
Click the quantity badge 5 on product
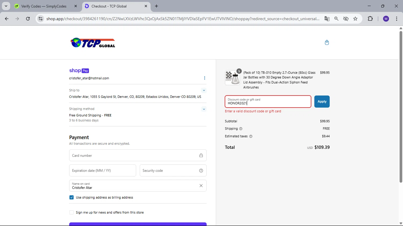pos(239,71)
